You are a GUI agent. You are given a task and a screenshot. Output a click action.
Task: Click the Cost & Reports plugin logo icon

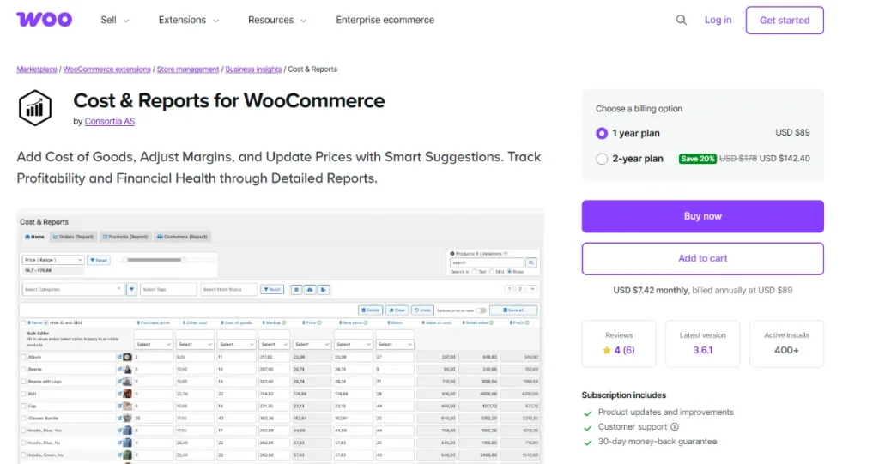coord(36,107)
